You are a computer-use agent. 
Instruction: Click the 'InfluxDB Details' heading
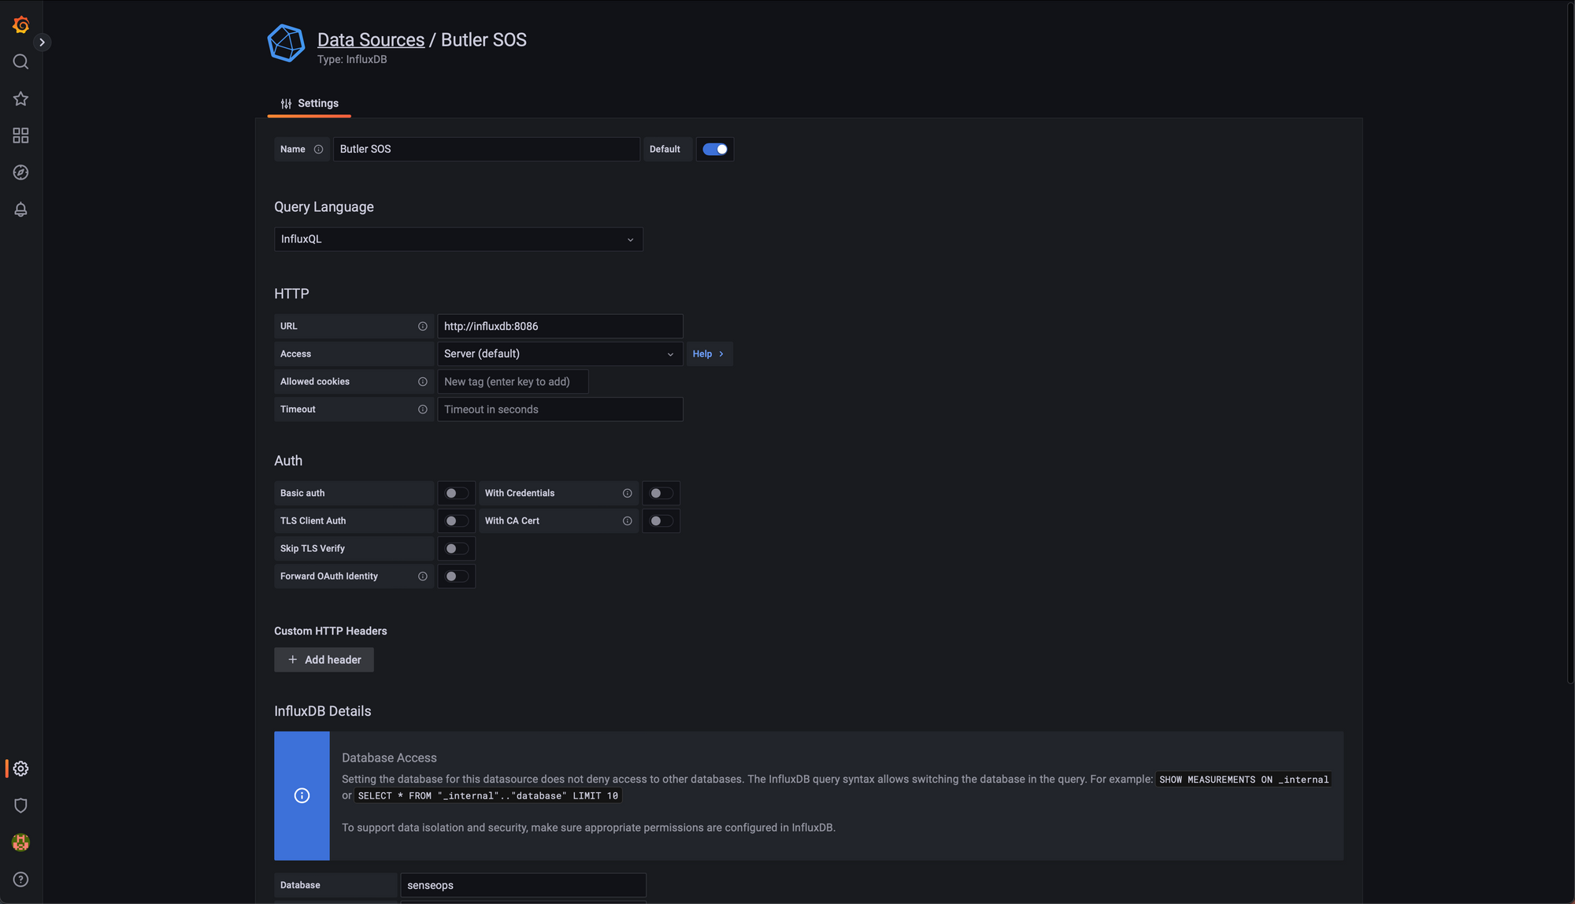tap(323, 711)
